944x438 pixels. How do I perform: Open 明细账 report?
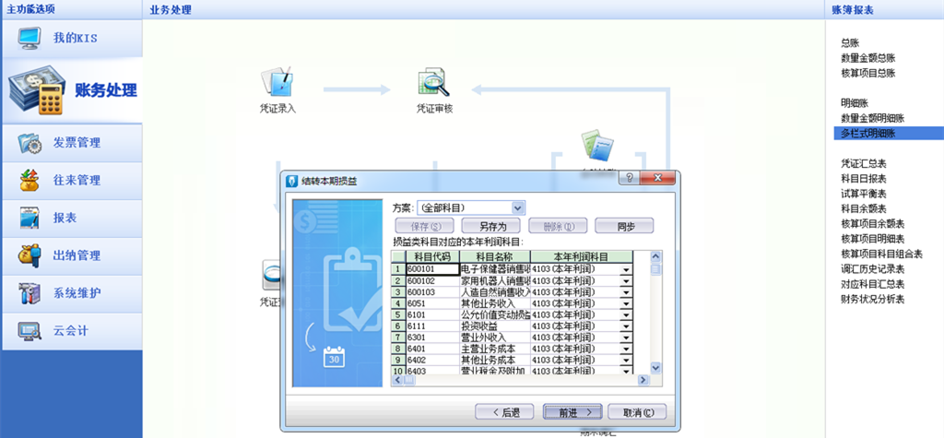click(855, 103)
